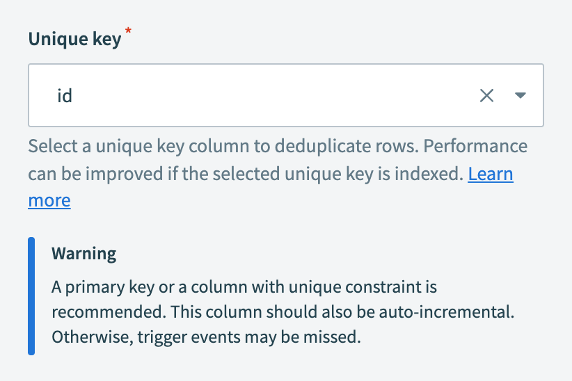The height and width of the screenshot is (381, 572).
Task: Clear the selected id value with X
Action: point(486,96)
